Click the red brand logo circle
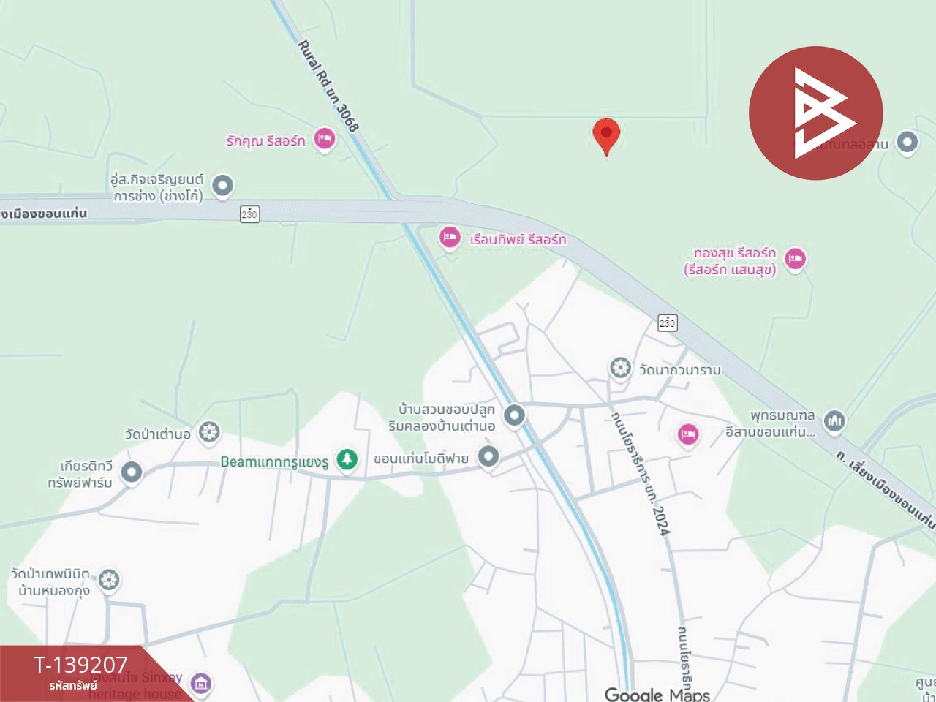 coord(816,113)
